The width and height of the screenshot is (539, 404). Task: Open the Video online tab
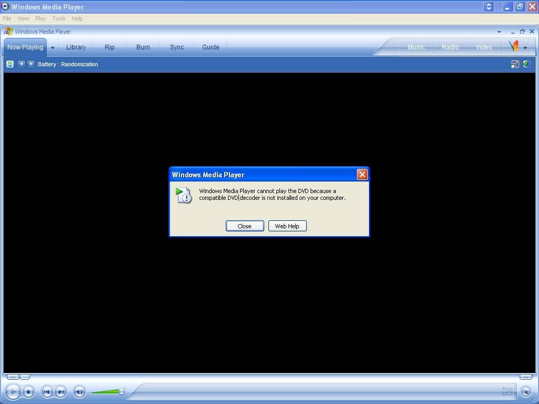pyautogui.click(x=484, y=47)
